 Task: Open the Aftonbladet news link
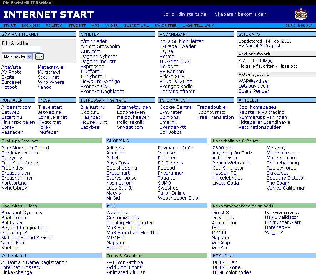(94, 41)
